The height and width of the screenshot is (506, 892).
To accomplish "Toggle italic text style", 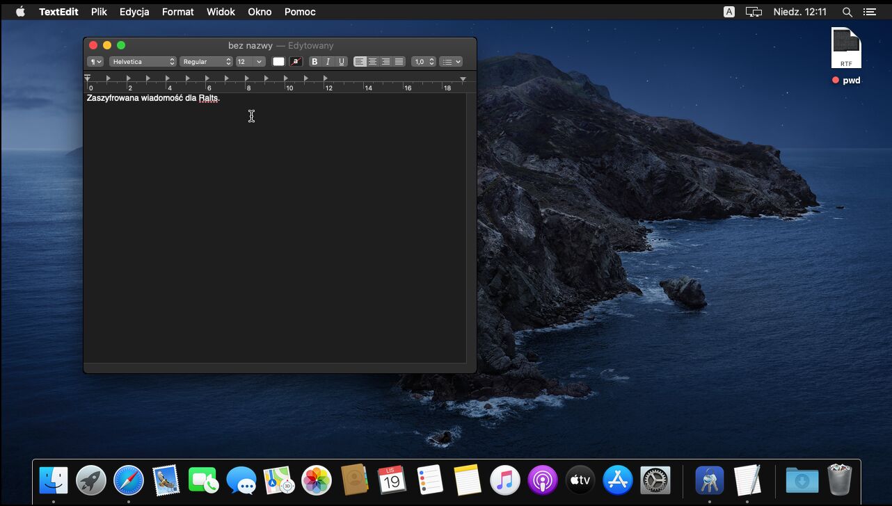I will (x=328, y=62).
